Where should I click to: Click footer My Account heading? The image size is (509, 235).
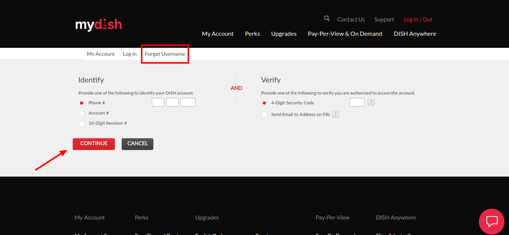tap(90, 218)
